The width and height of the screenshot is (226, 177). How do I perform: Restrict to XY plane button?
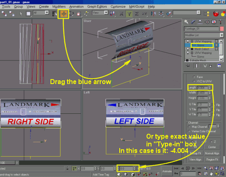tap(144, 14)
